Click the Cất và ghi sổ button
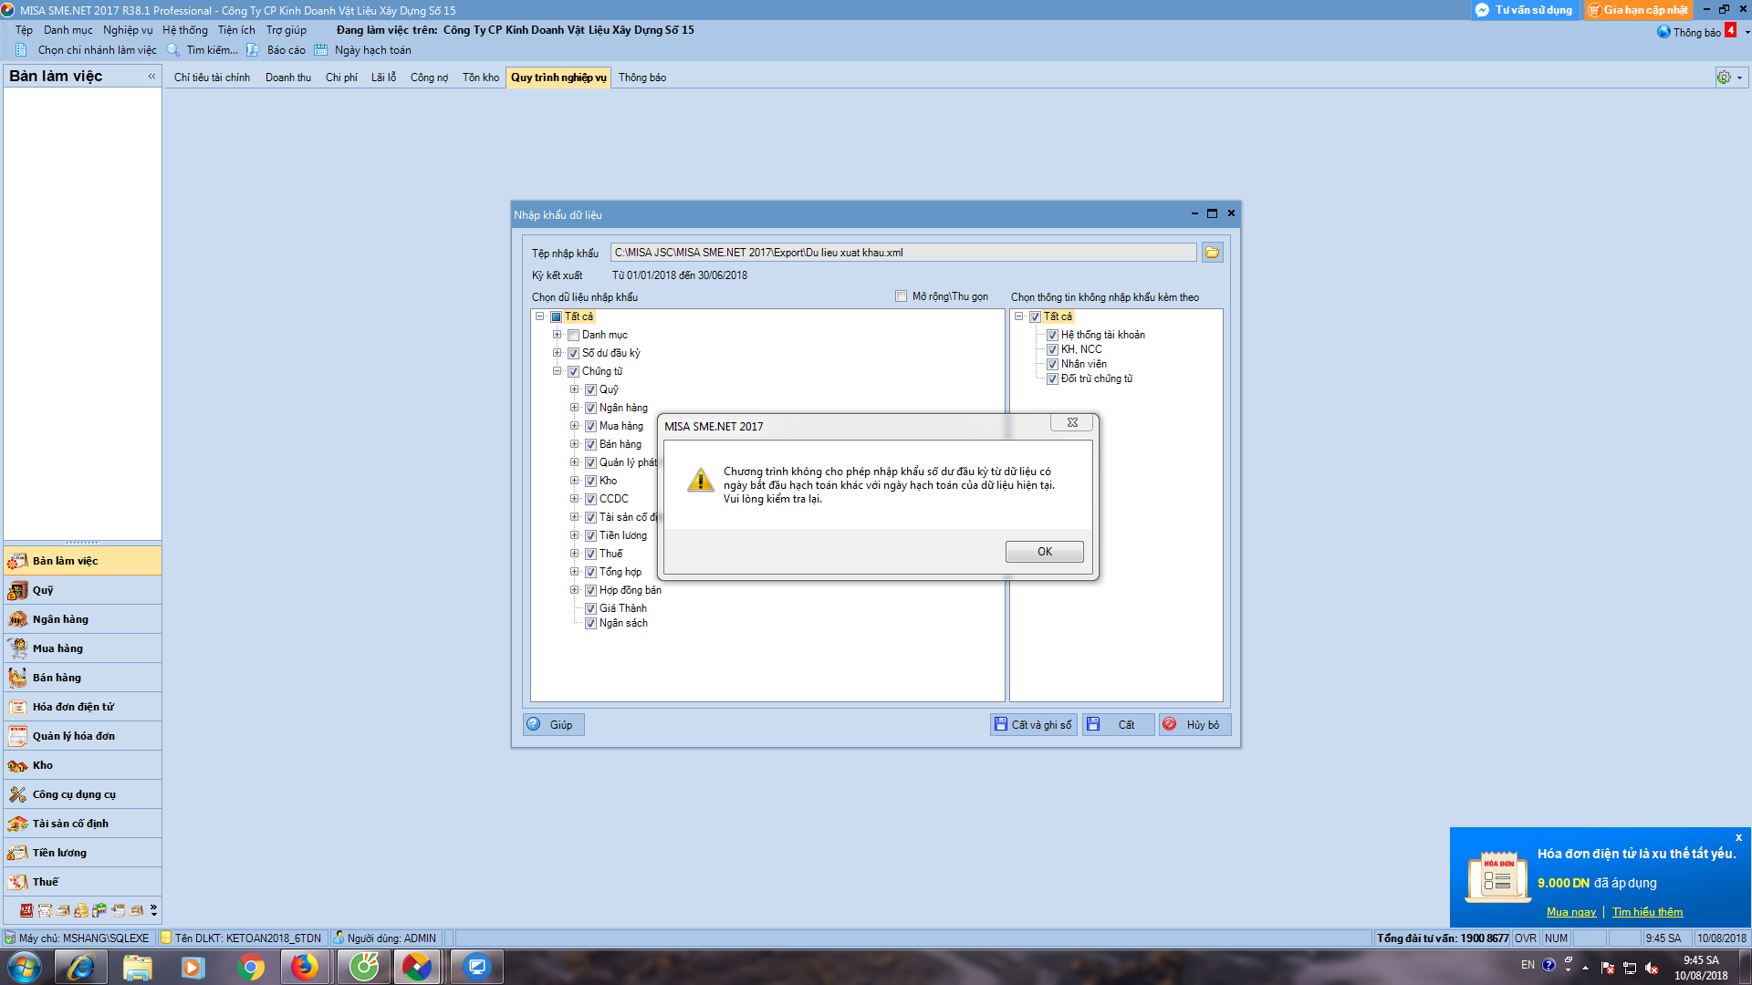This screenshot has height=985, width=1752. (x=1034, y=725)
